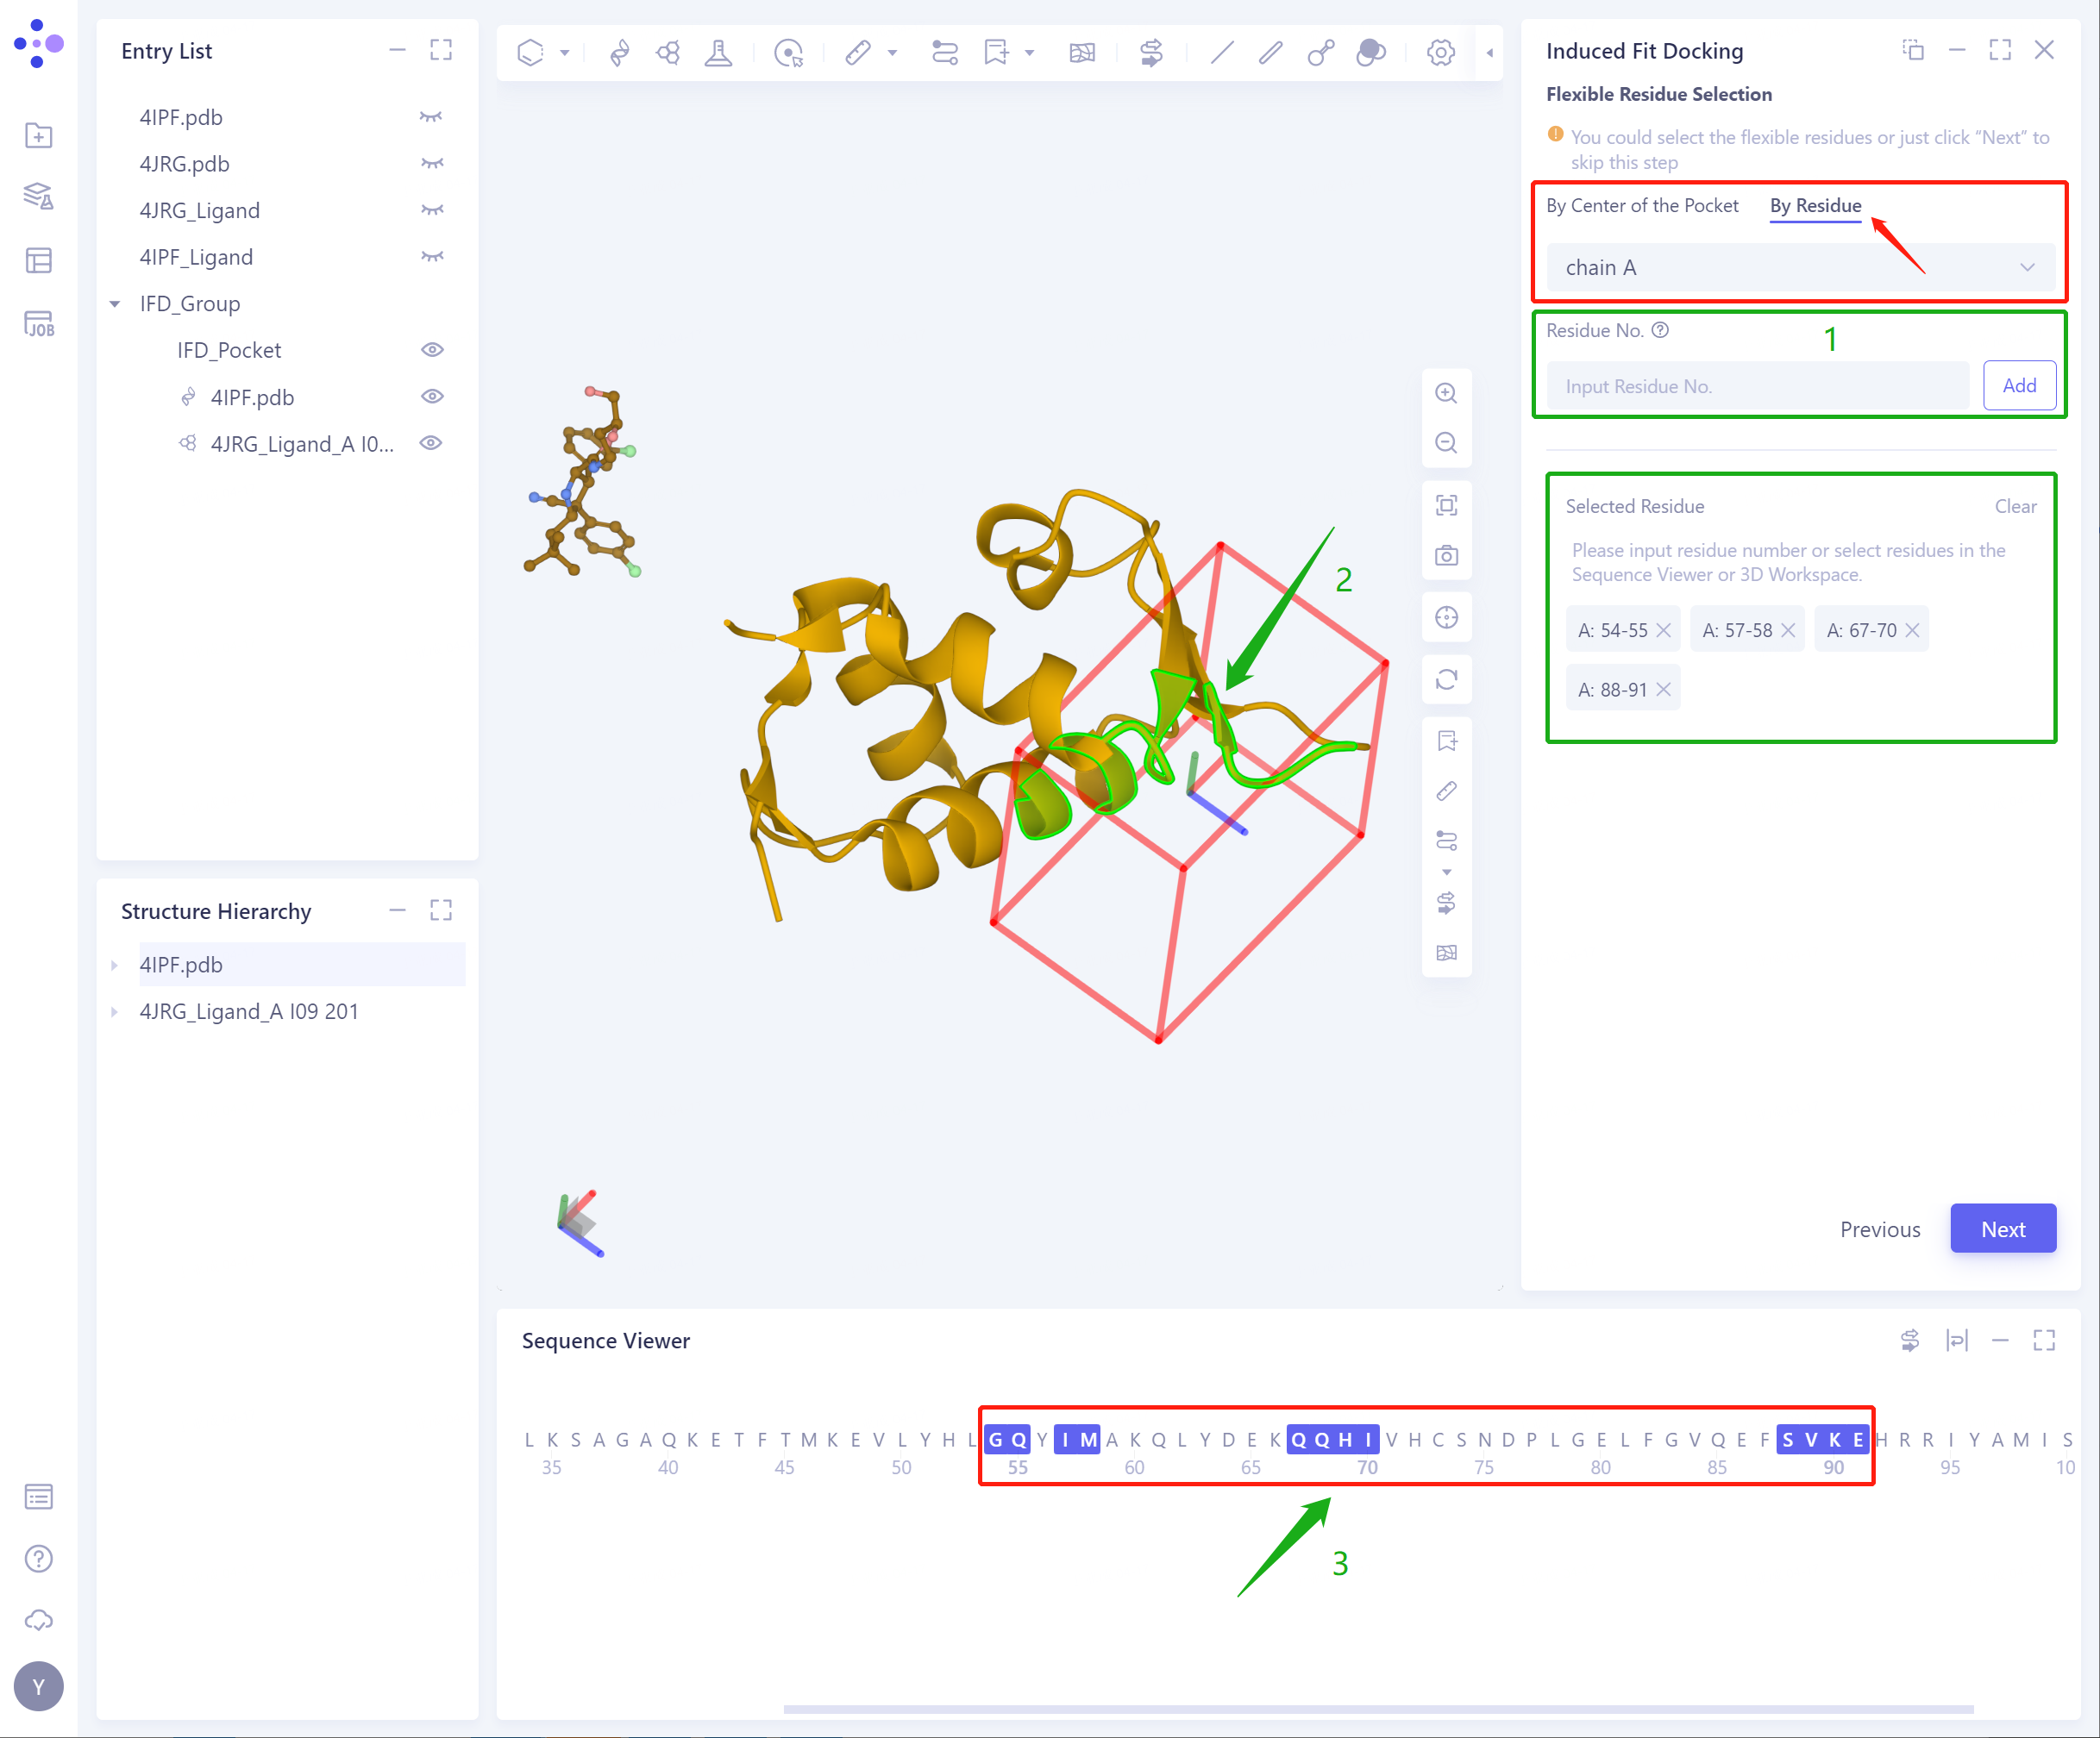Viewport: 2100px width, 1738px height.
Task: Click the camera snapshot icon in the viewer sidebar
Action: click(x=1447, y=554)
